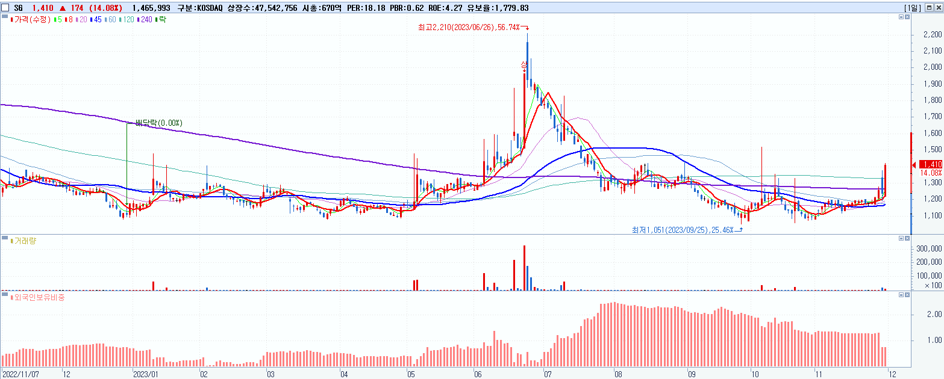Viewport: 944px width, 379px height.
Task: Click the red 1,410 current price tag
Action: 932,164
